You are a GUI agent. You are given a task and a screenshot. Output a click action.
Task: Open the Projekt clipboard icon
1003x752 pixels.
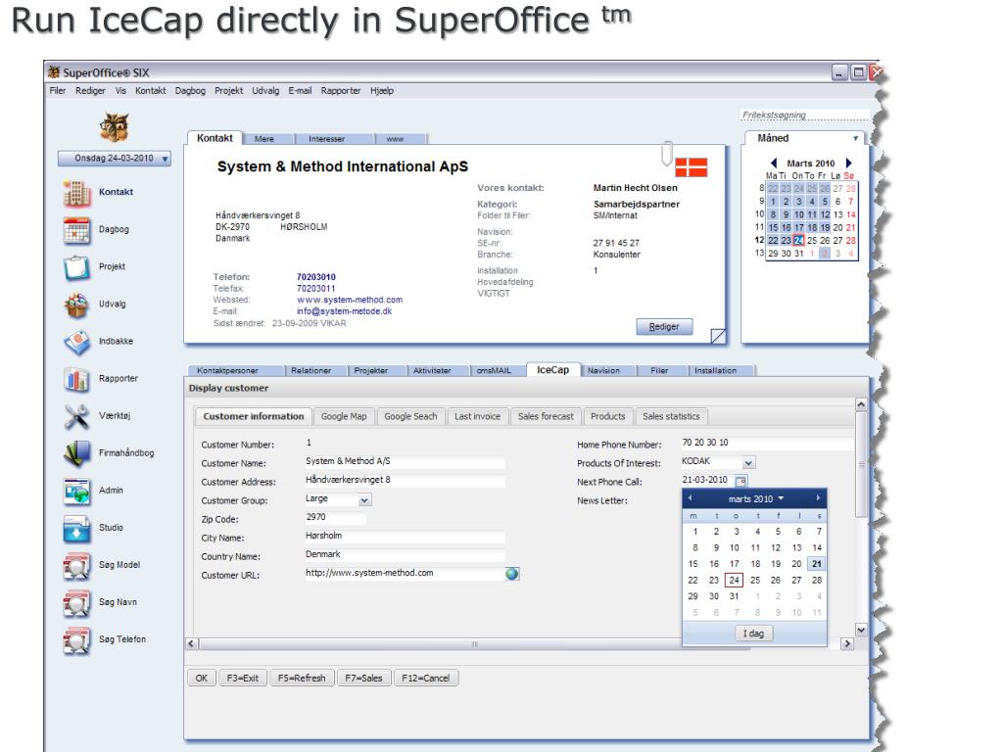coord(76,267)
